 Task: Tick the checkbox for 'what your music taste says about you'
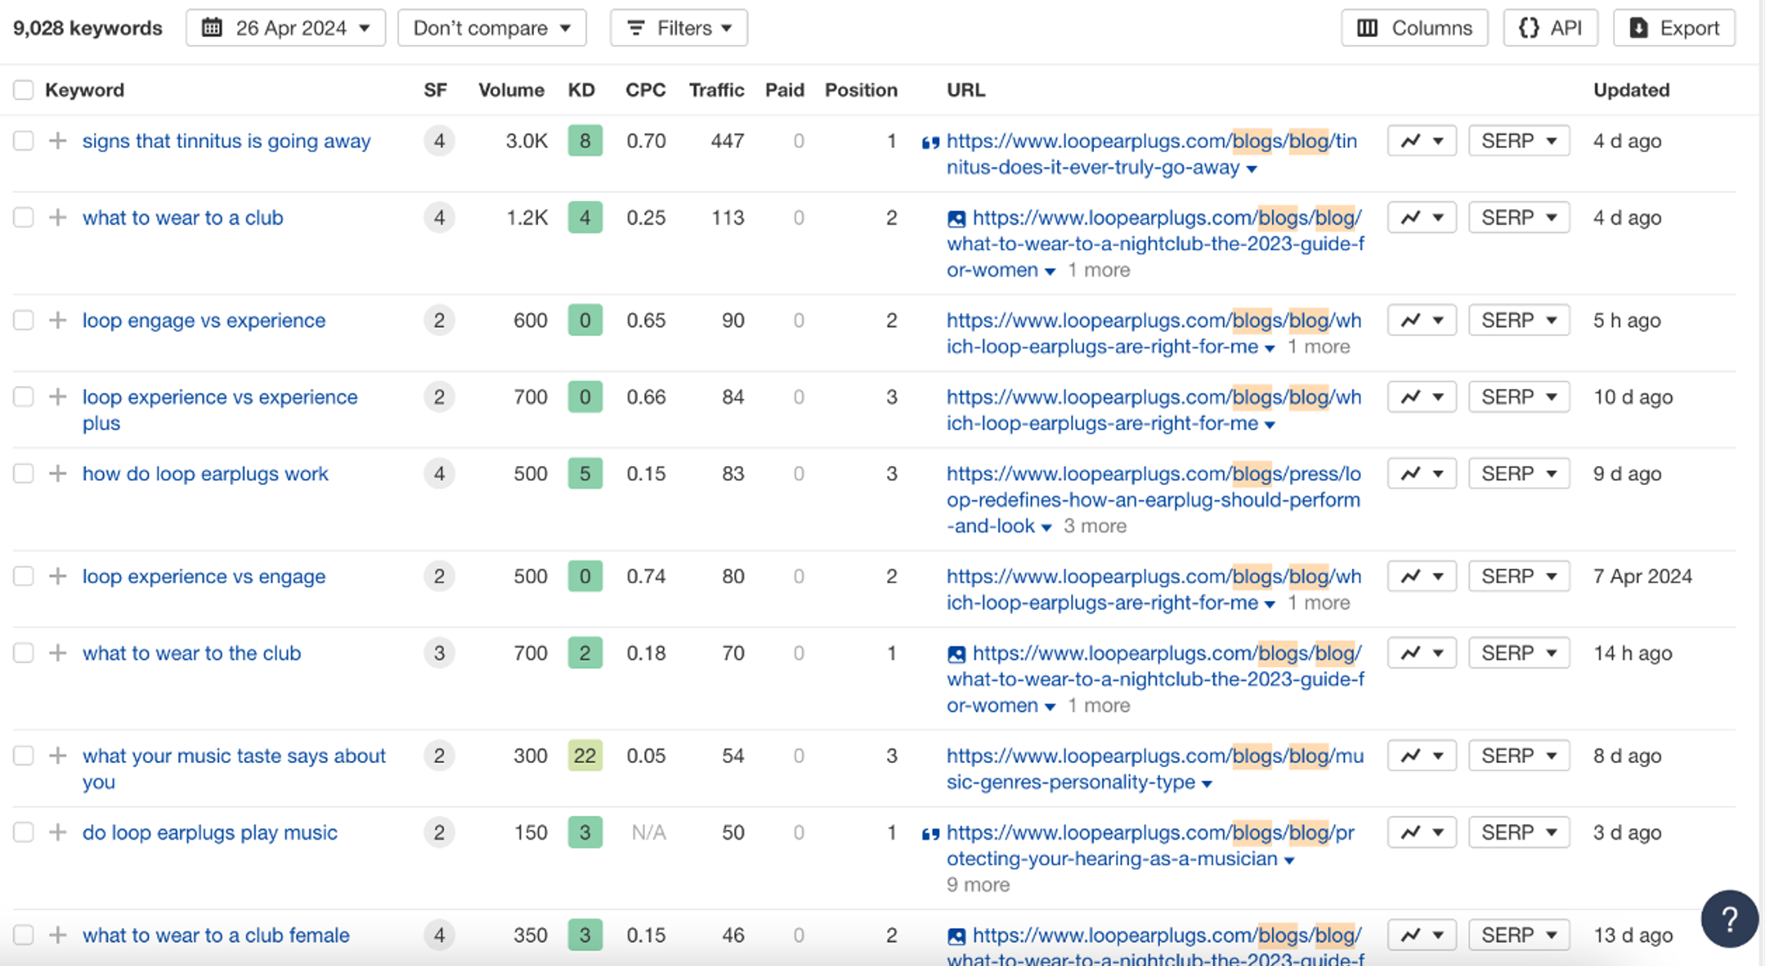click(23, 756)
